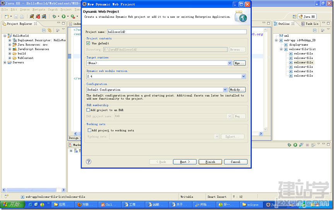334x210 pixels.
Task: Collapse all in Project Explorer toolbar
Action: coord(44,31)
